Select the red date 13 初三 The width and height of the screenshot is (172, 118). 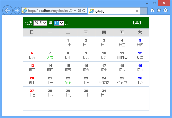(32, 68)
